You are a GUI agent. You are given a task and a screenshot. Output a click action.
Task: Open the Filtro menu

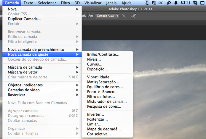65,3
